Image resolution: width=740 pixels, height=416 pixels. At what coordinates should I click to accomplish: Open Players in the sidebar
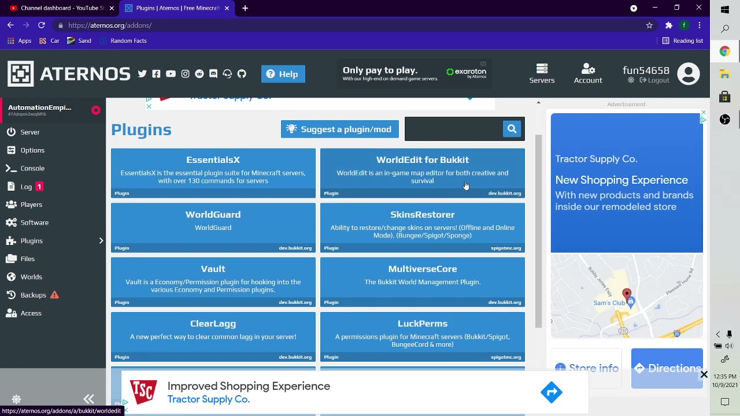[x=53, y=205]
